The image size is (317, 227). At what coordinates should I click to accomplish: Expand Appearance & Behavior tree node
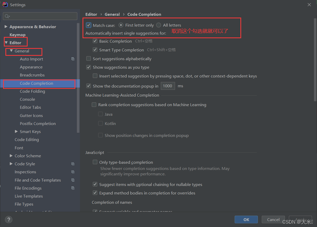tap(6, 27)
